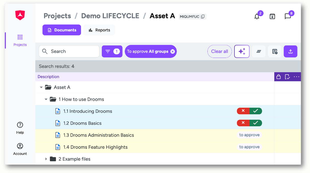The height and width of the screenshot is (173, 310).
Task: Click the red Drooms shield logo
Action: pos(20,15)
